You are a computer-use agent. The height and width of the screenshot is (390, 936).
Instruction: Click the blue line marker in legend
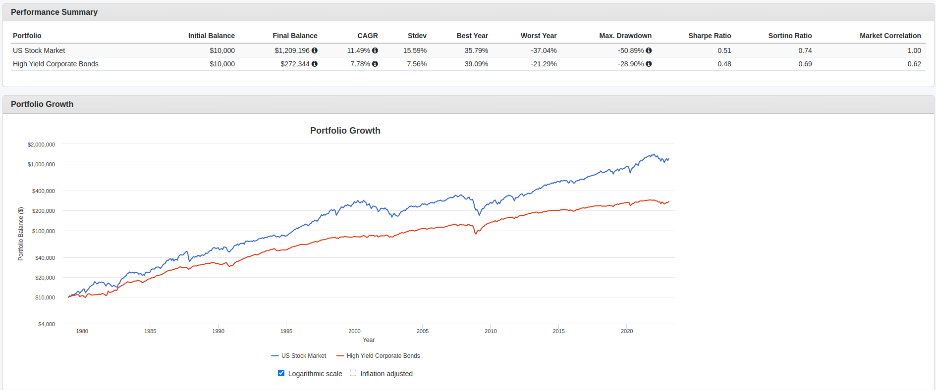pos(275,356)
